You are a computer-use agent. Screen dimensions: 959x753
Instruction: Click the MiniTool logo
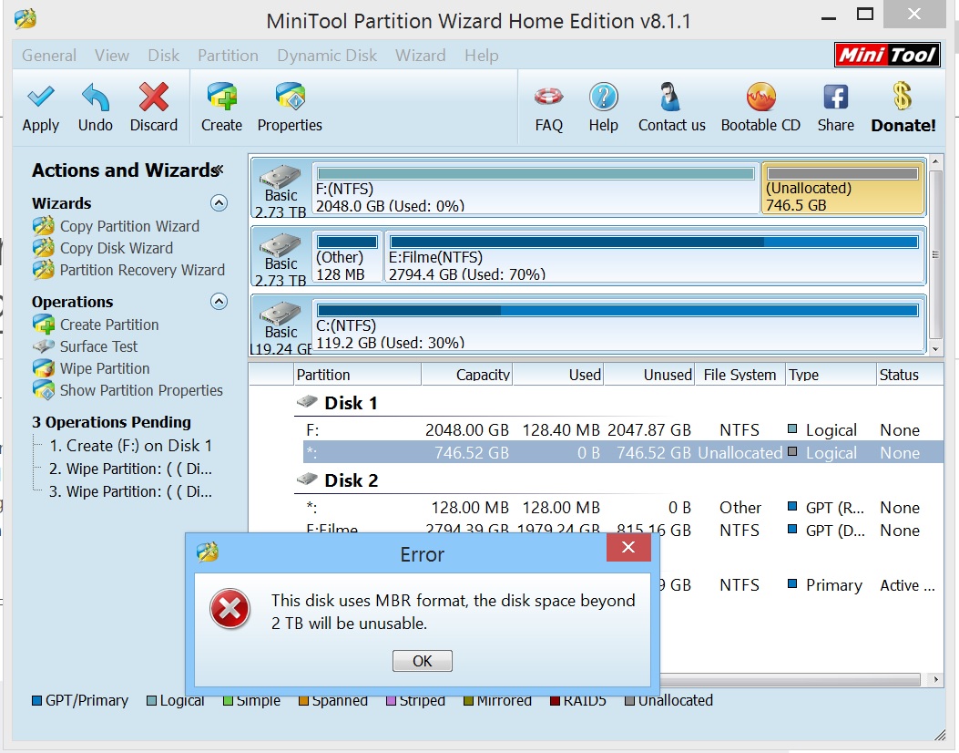[887, 55]
